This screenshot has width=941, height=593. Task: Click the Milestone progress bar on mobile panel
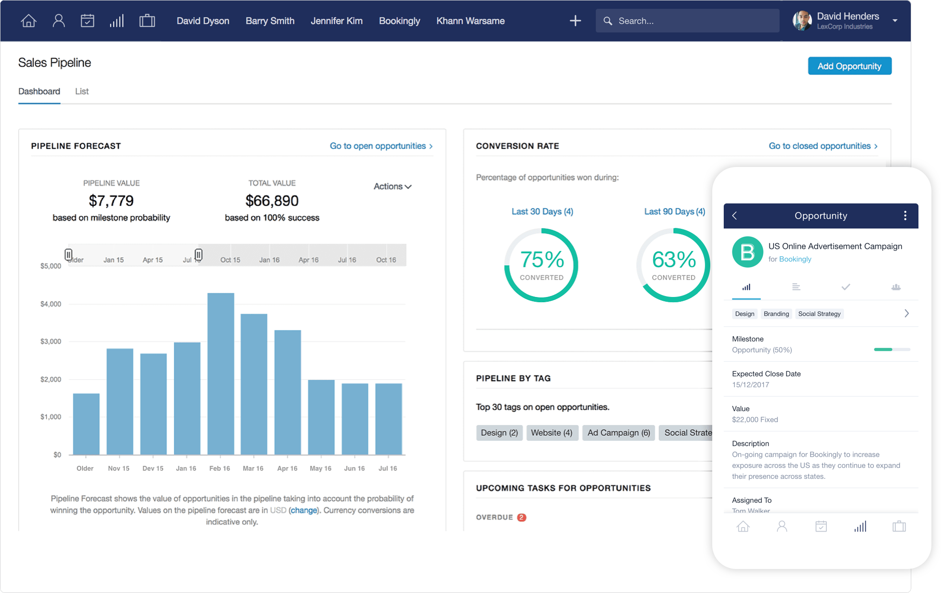point(891,350)
